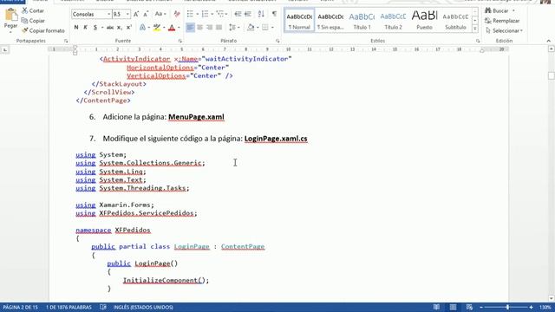
Task: Switch to web layout view icon
Action: pyautogui.click(x=469, y=307)
